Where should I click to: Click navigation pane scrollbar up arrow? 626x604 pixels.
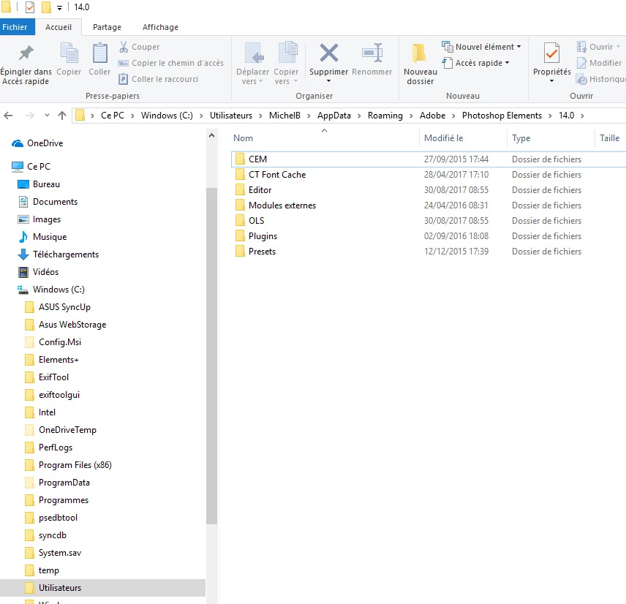point(211,136)
